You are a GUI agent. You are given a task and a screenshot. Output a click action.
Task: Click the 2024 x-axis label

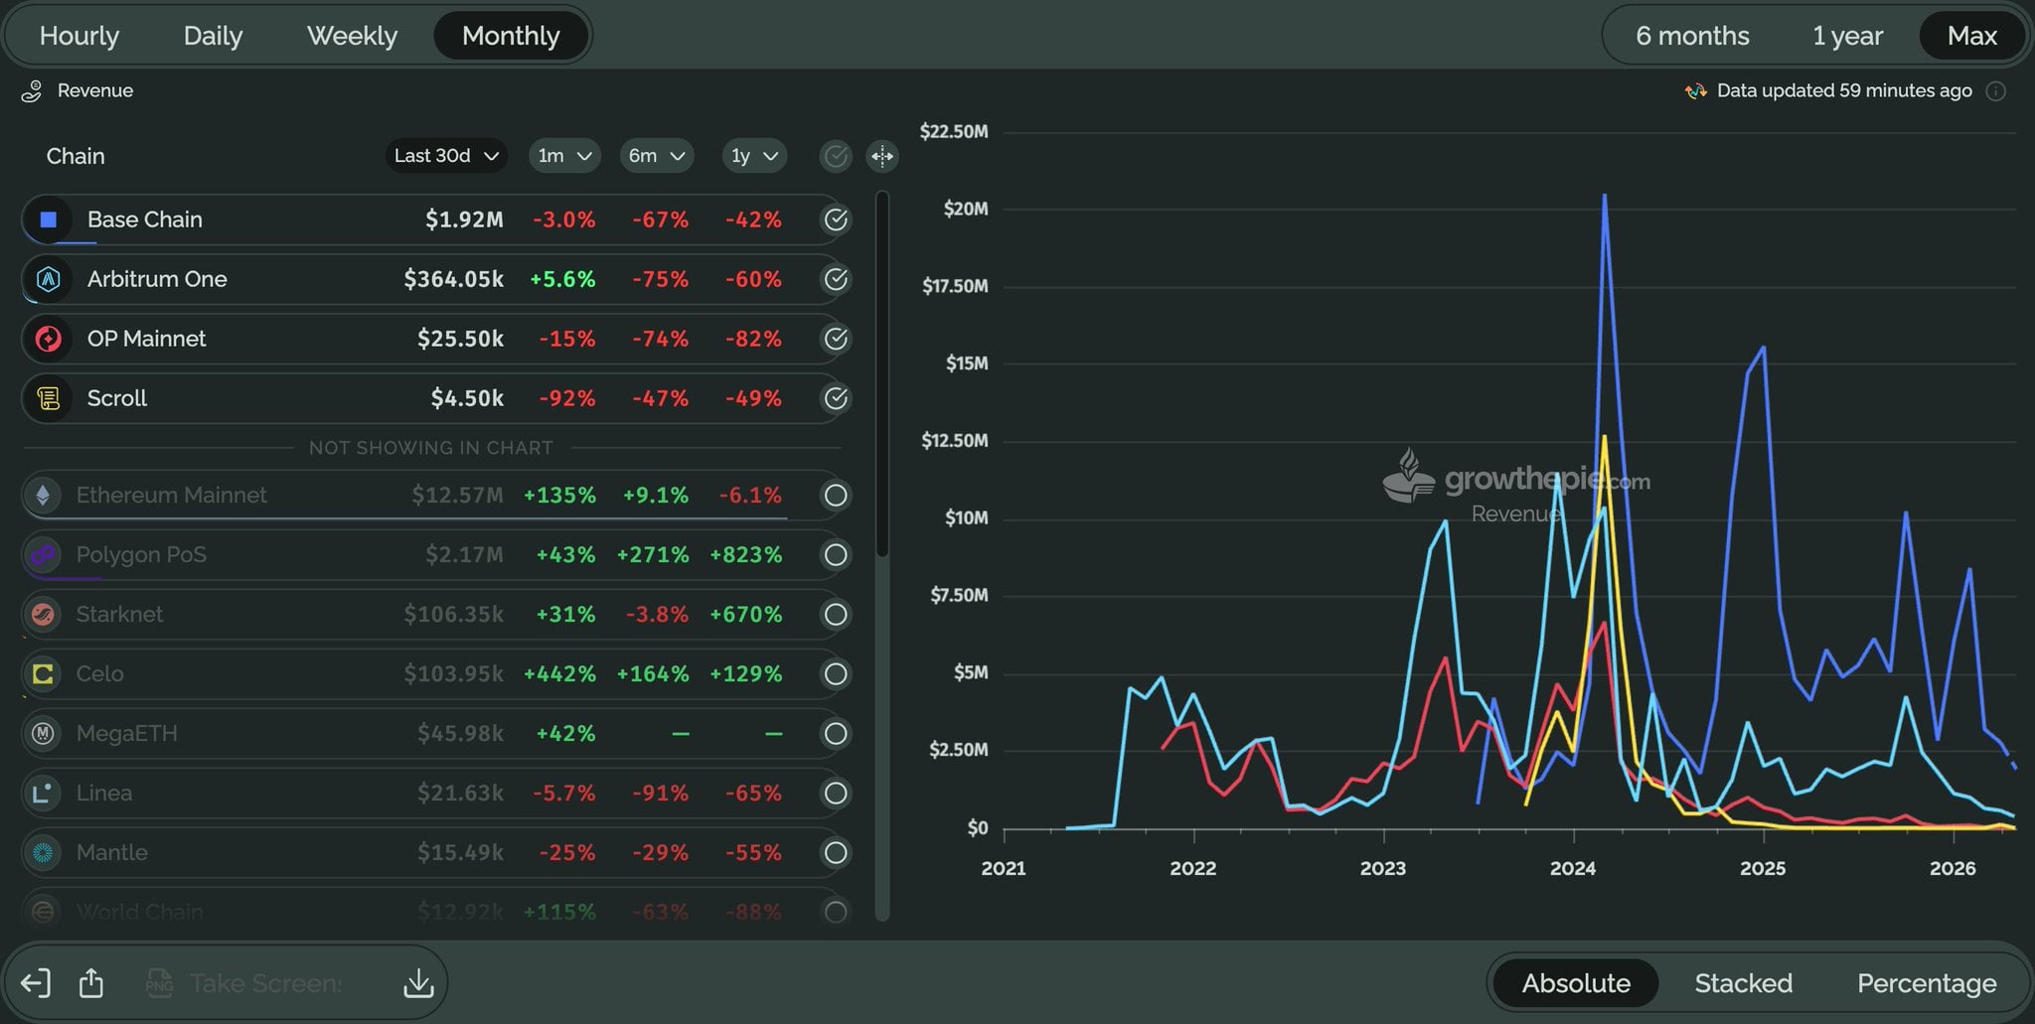pos(1573,868)
